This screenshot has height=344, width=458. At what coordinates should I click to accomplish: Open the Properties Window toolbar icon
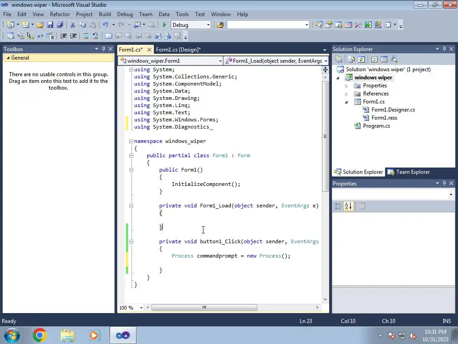click(329, 25)
